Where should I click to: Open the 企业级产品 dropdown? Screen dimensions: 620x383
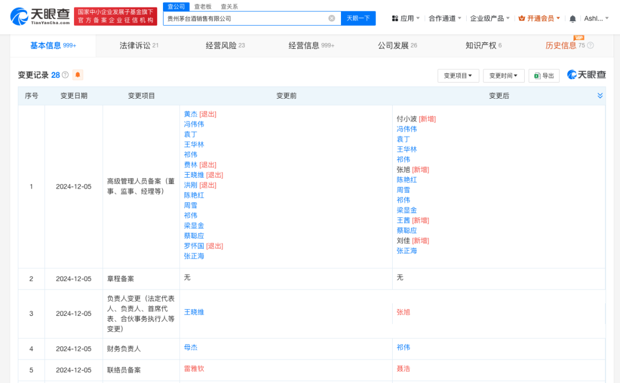coord(490,18)
